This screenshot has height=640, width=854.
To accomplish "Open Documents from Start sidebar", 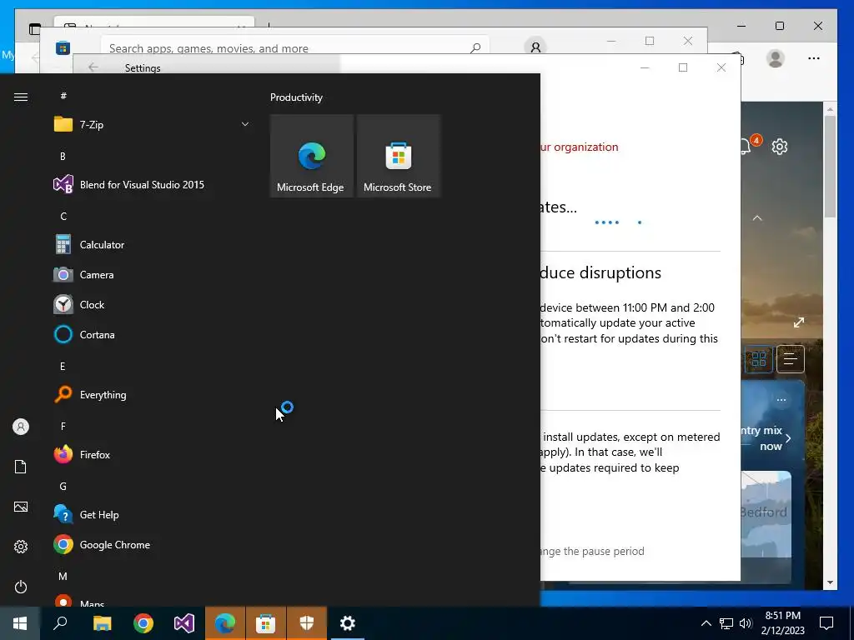I will 21,467.
